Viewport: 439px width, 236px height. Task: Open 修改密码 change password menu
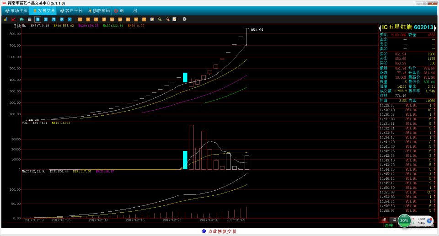coord(99,11)
